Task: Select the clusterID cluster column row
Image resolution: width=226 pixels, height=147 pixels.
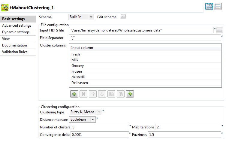Action: 145,77
